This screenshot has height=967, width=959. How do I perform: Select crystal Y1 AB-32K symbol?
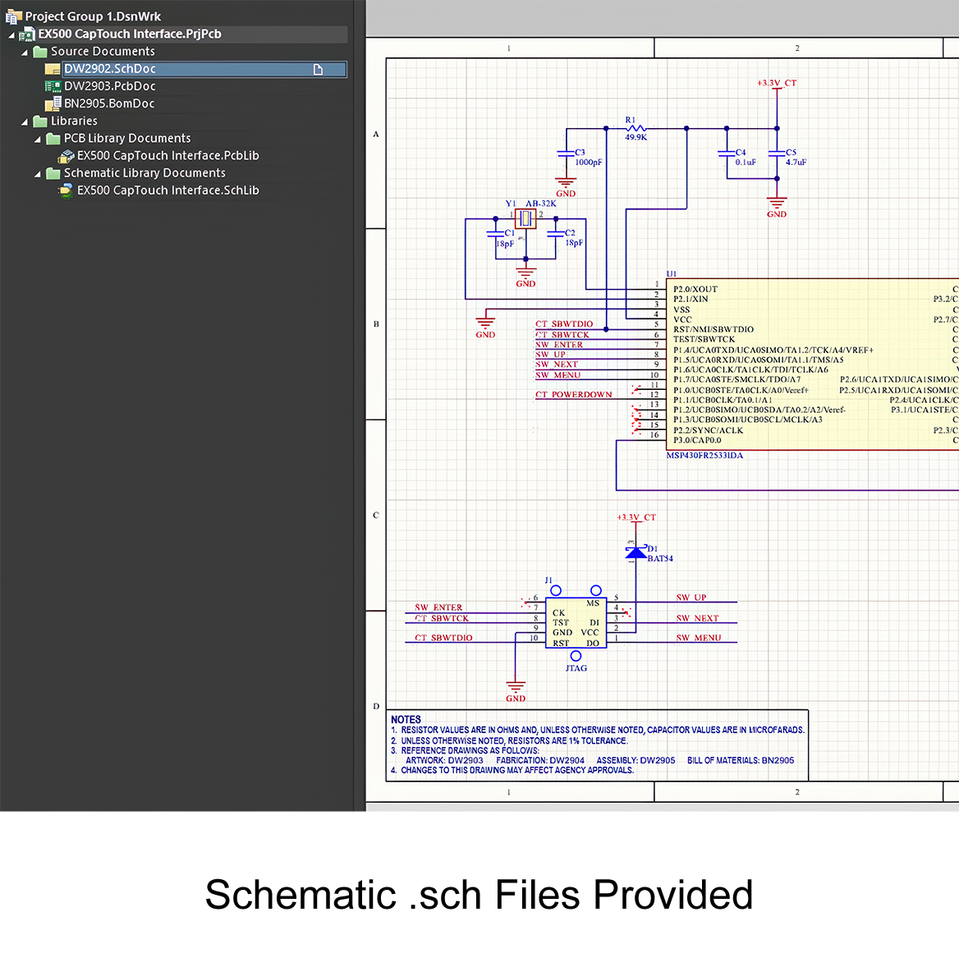[525, 218]
